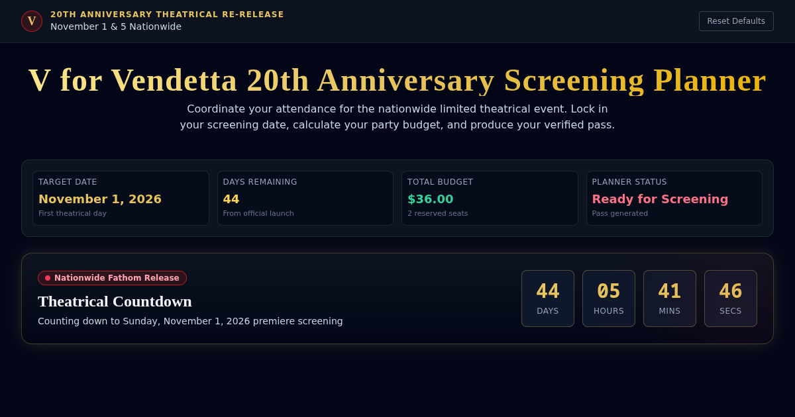
Task: Select the Days Remaining card
Action: (x=305, y=198)
